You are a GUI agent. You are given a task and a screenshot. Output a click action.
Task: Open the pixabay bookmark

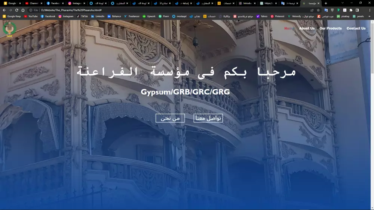point(343,16)
